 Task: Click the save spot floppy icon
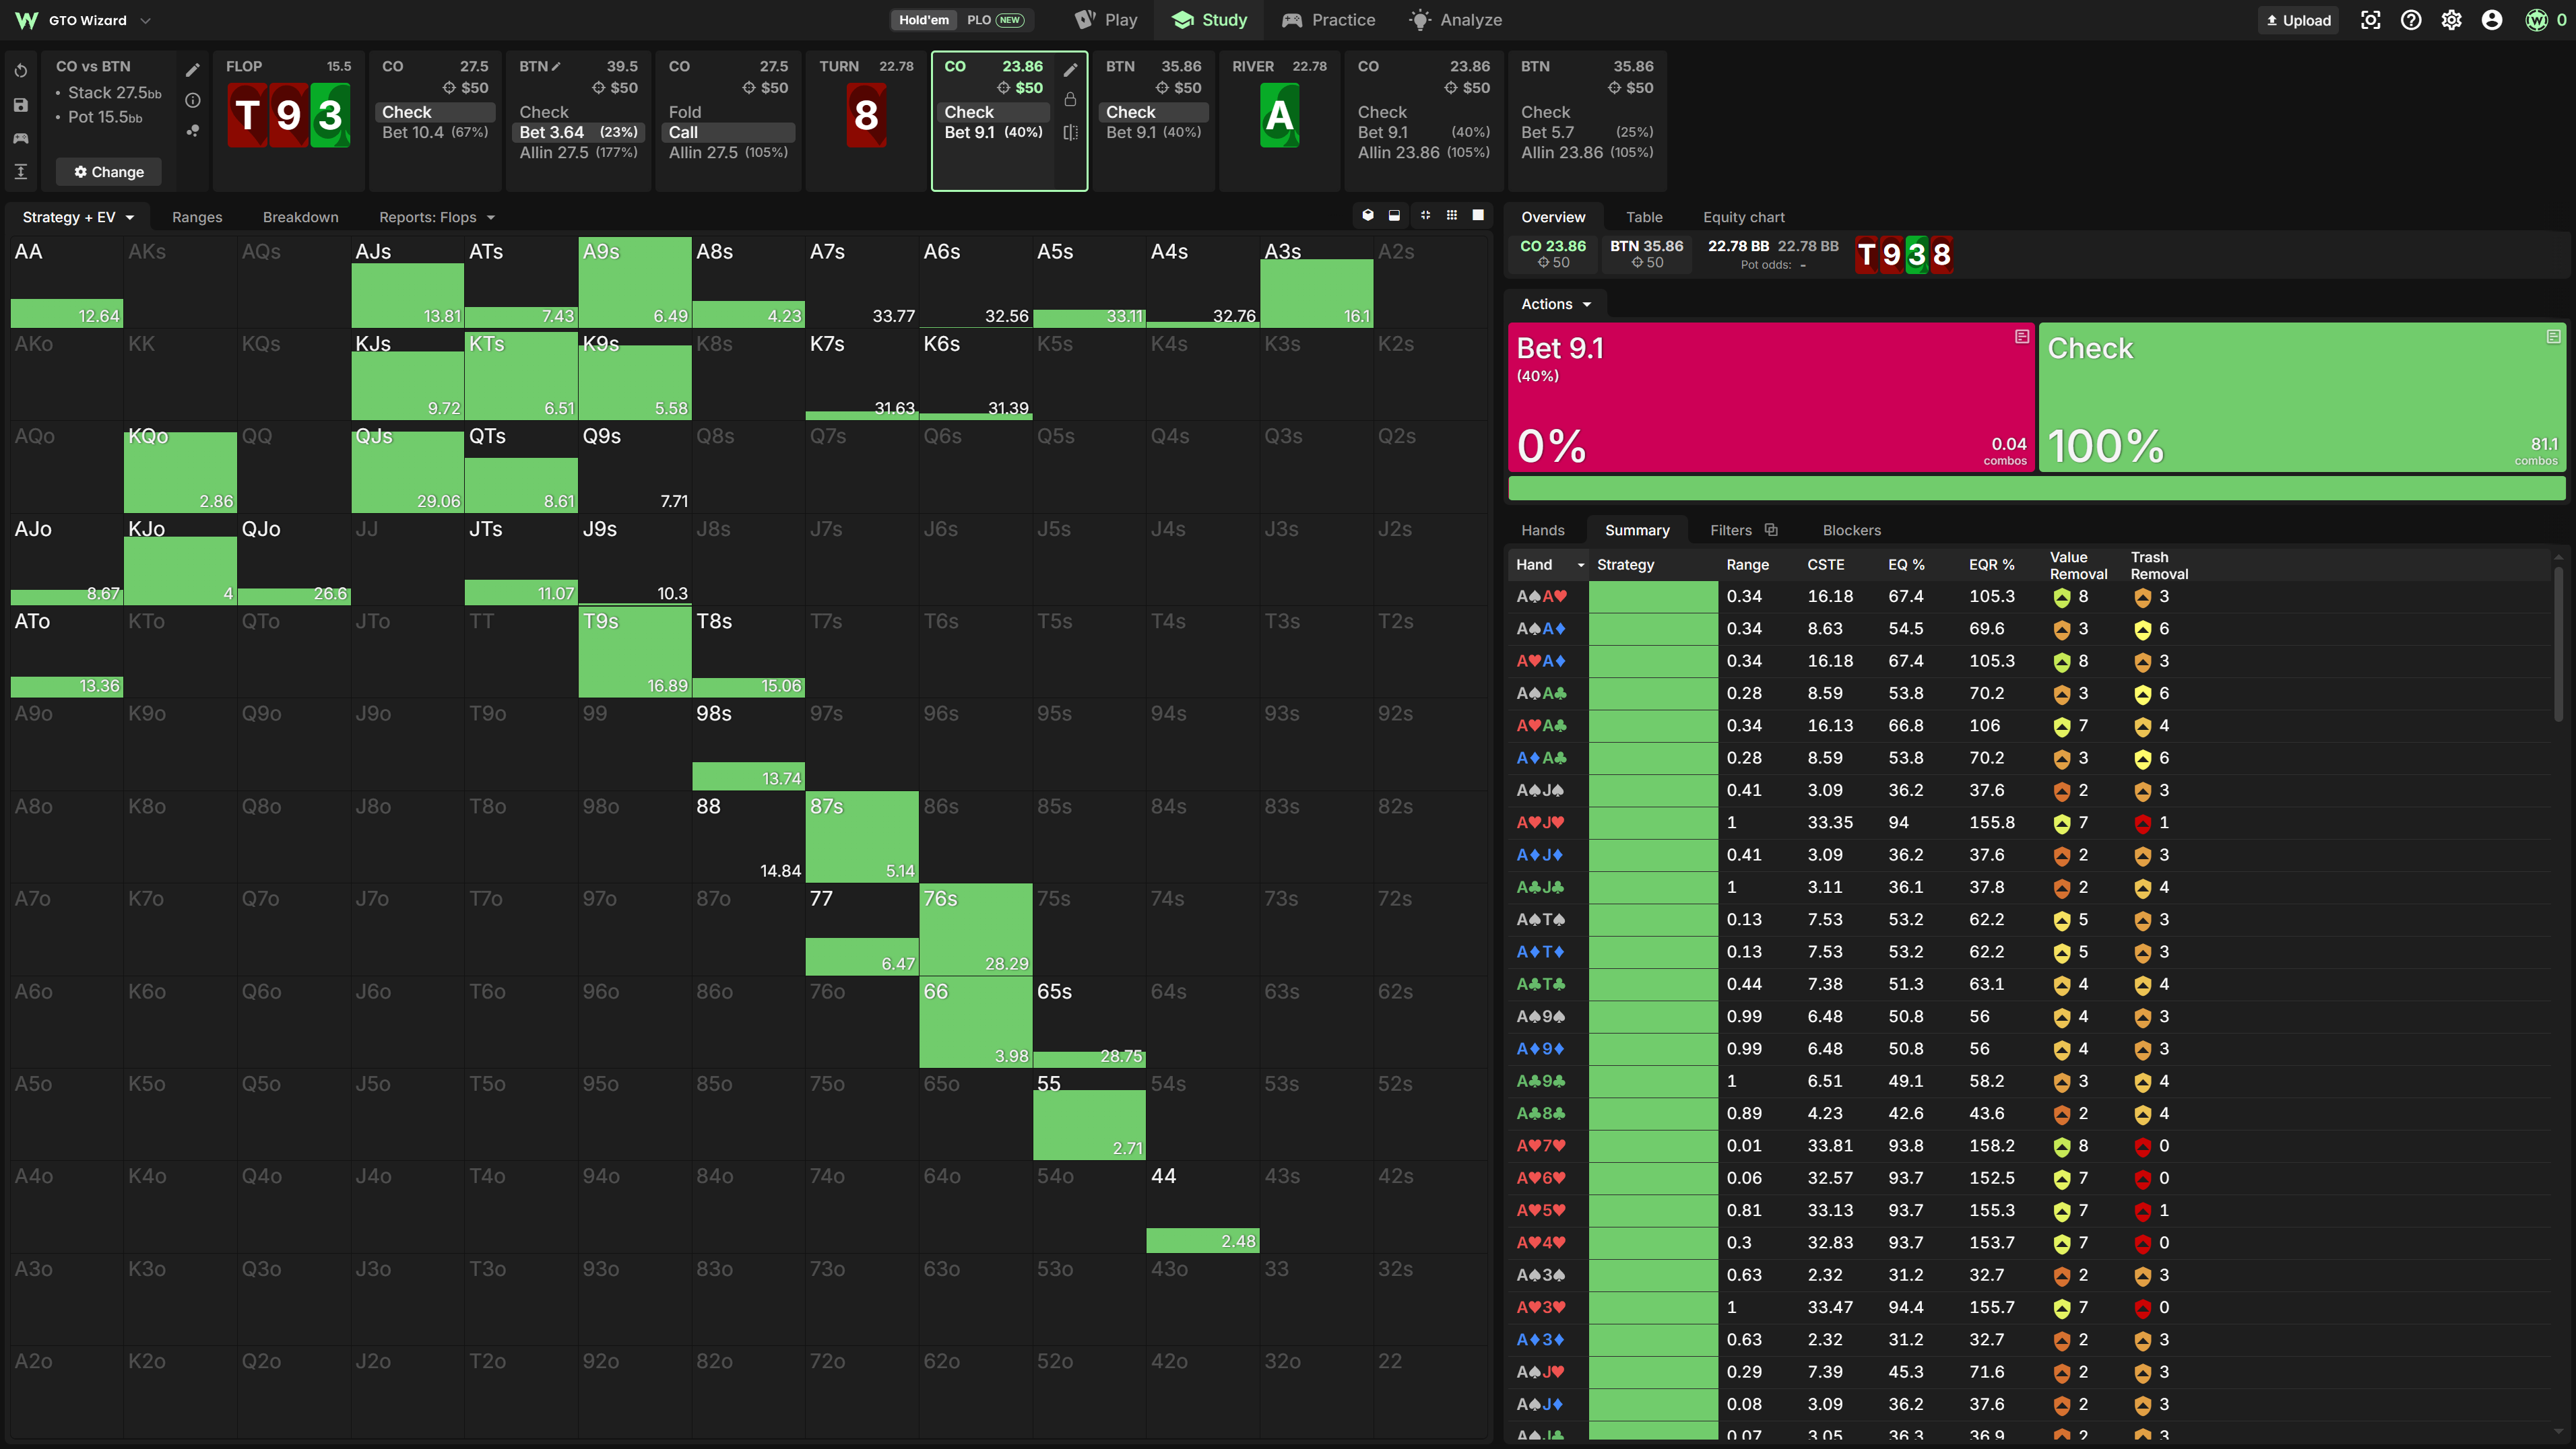(x=21, y=105)
